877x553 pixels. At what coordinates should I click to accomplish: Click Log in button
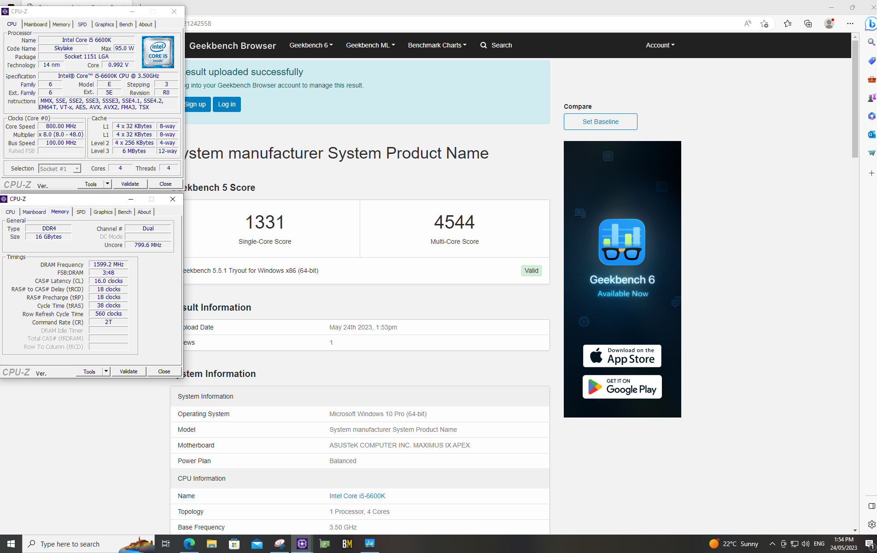coord(227,104)
